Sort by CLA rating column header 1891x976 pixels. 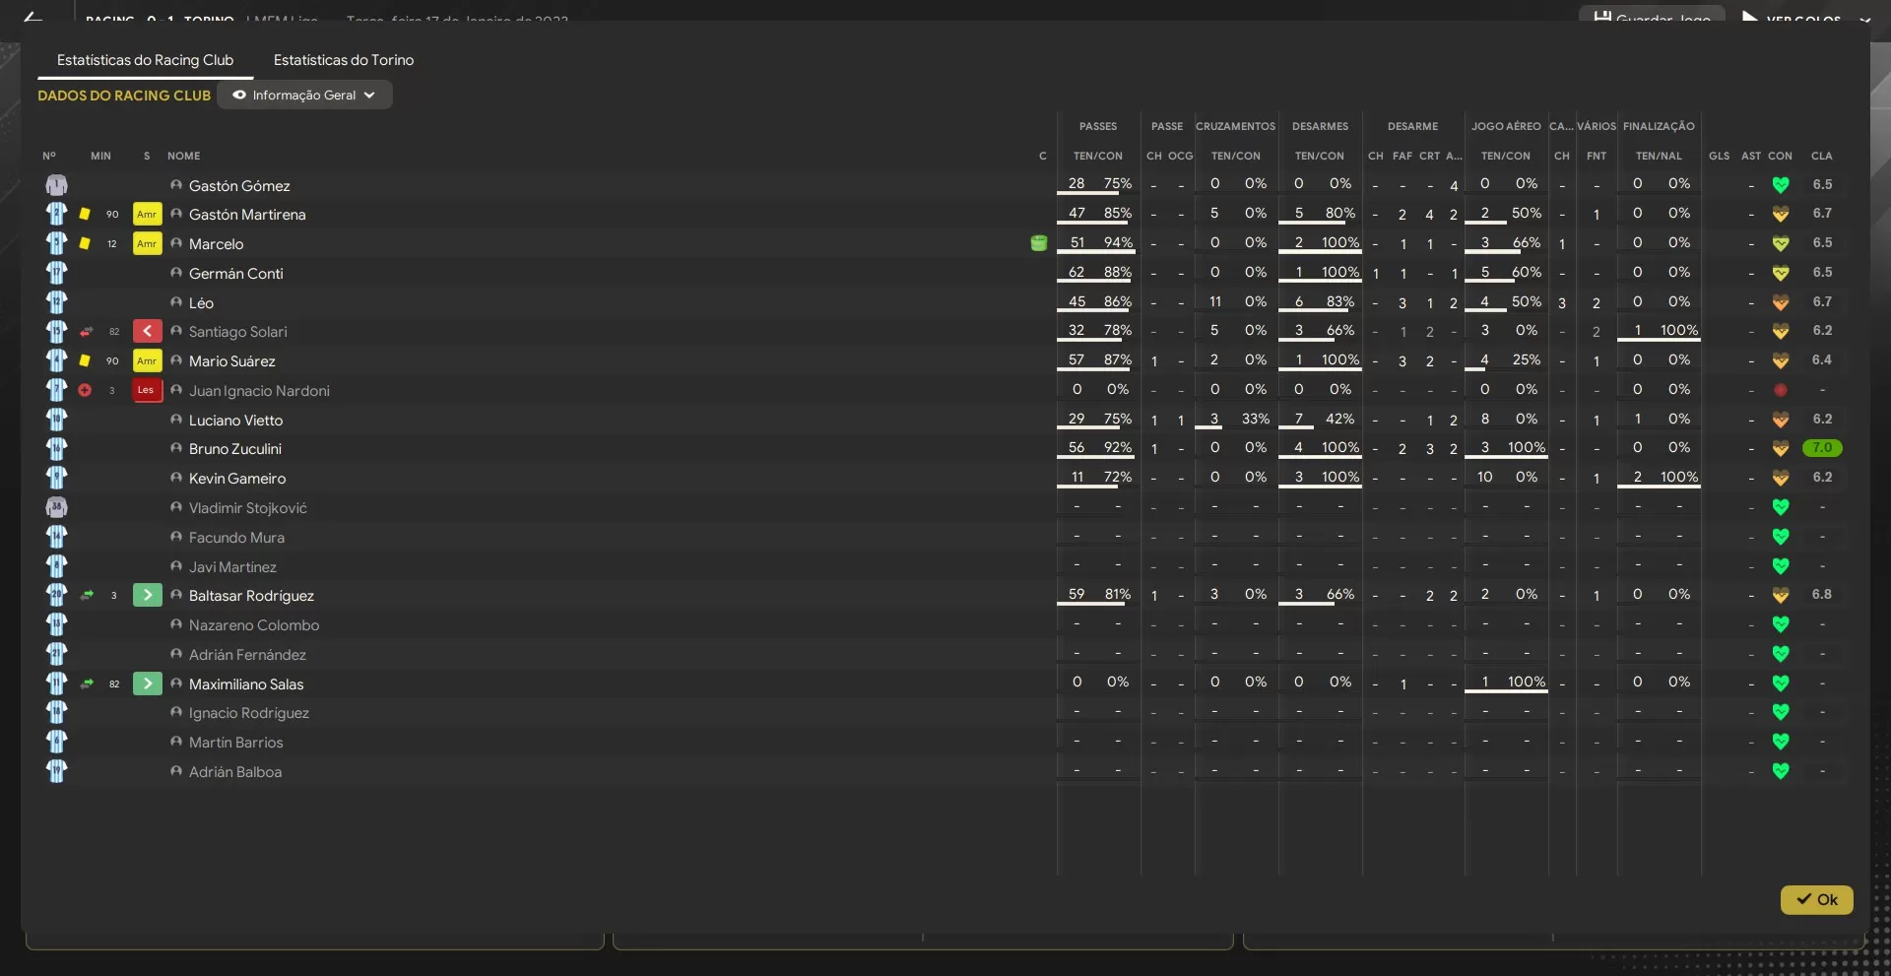coord(1821,156)
